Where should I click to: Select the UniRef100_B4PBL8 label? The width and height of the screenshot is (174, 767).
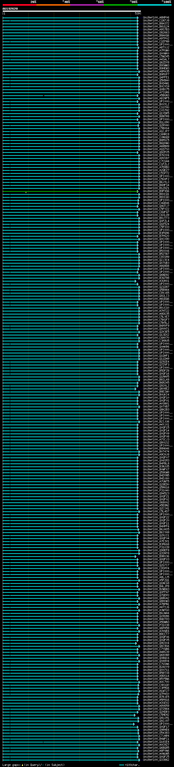click(156, 463)
